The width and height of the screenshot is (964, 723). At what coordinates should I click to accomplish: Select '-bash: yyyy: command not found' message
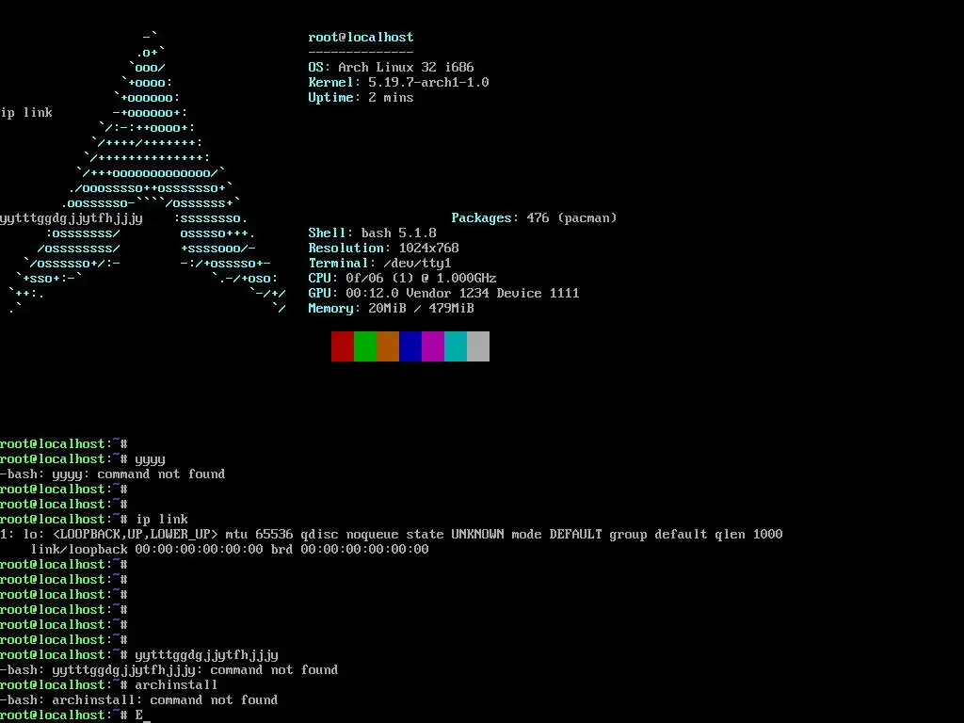tap(113, 474)
